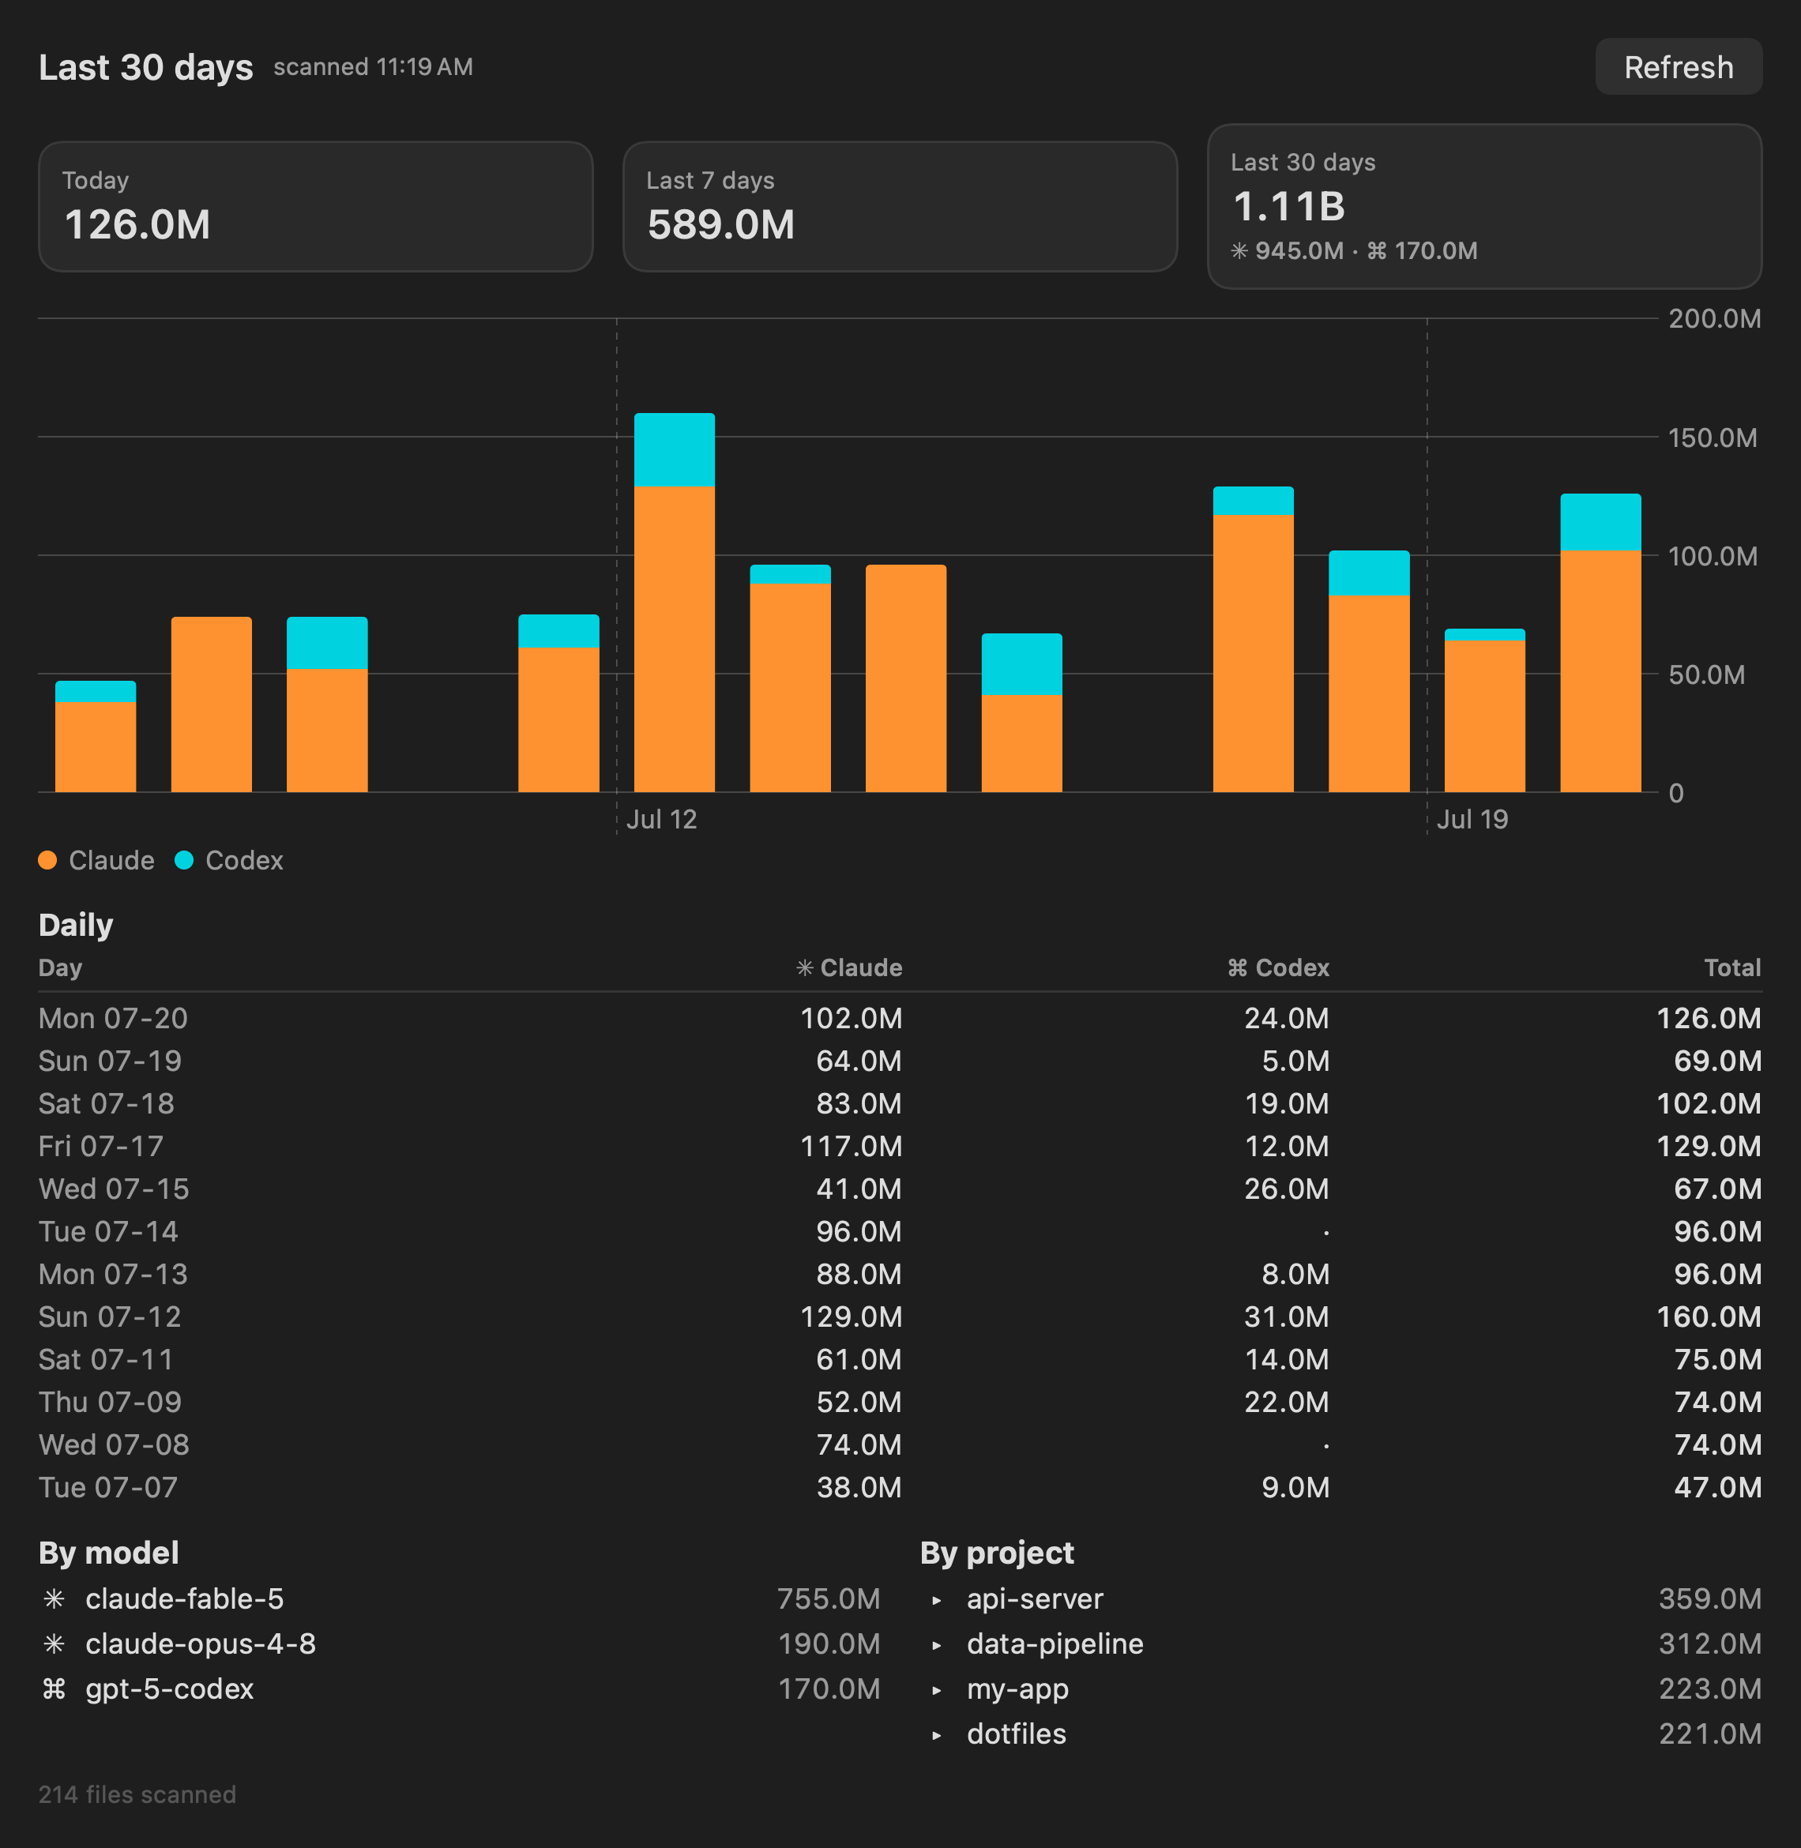Click the 1.11B total value
This screenshot has width=1801, height=1848.
[x=1288, y=206]
